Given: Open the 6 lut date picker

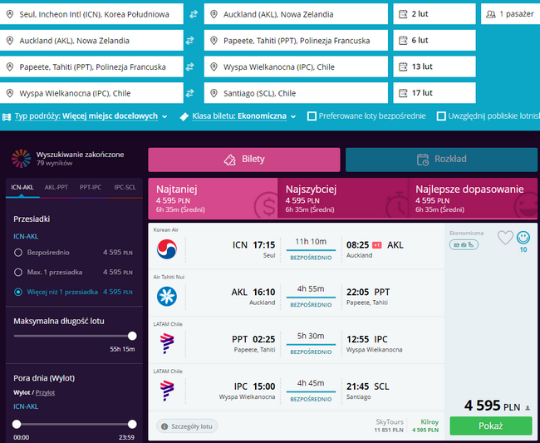Looking at the screenshot, I should tap(434, 40).
